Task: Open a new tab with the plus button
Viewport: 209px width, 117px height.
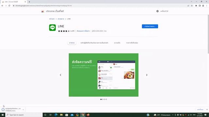Action: tap(29, 2)
